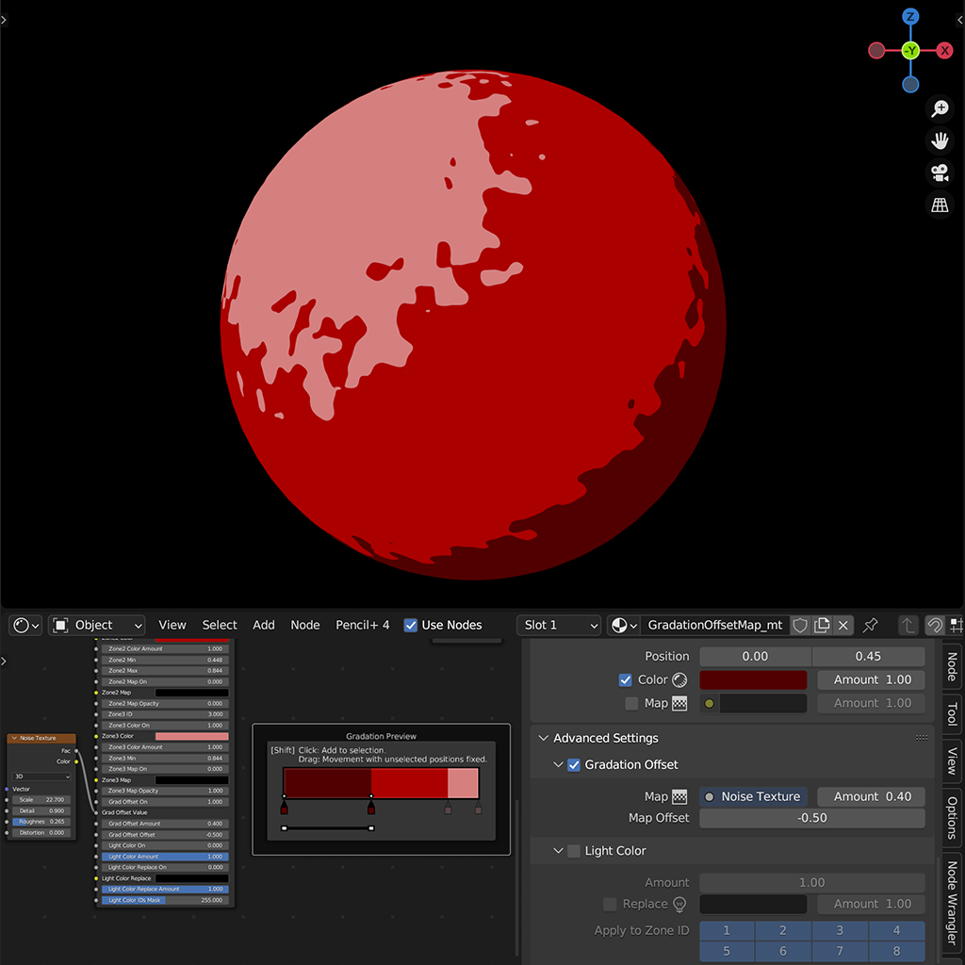Open the Object type dropdown
Viewport: 965px width, 965px height.
98,625
